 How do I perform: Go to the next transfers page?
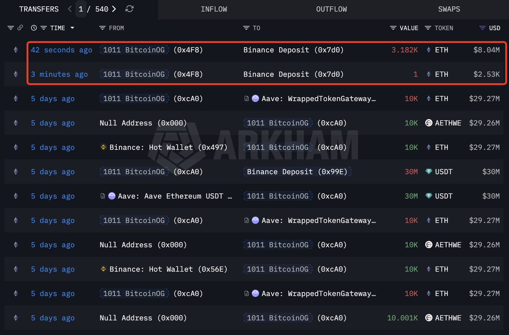114,9
